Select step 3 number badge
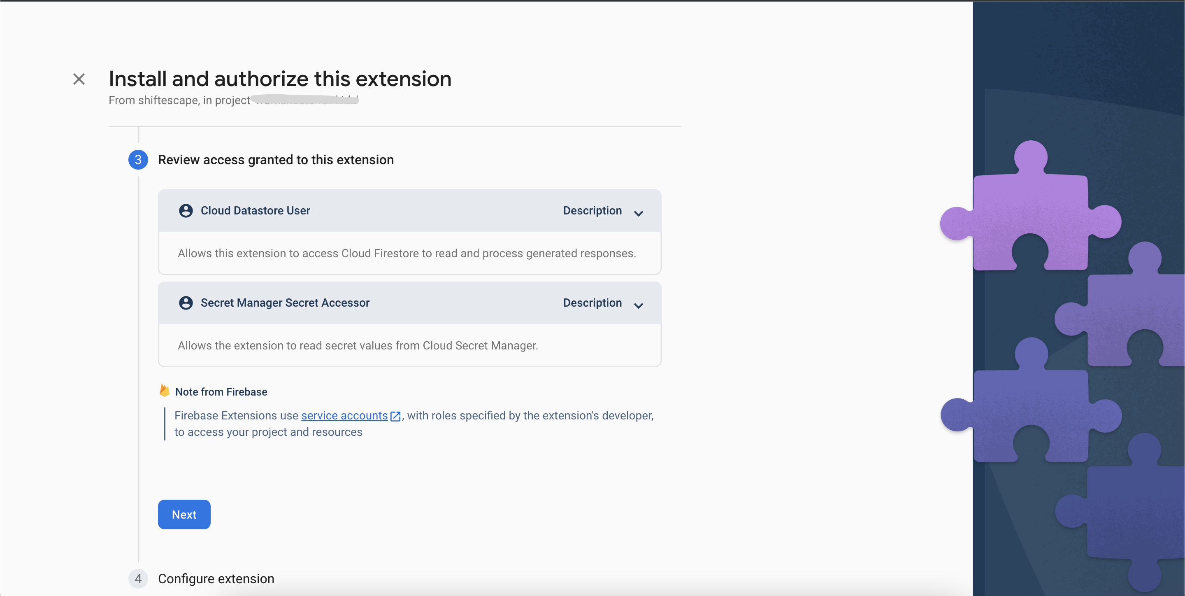This screenshot has height=596, width=1185. pos(138,160)
